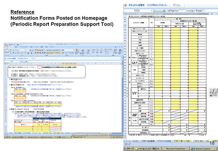This screenshot has height=151, width=218.
Task: Click the 都市ガス energy type cell
Action: [23, 124]
